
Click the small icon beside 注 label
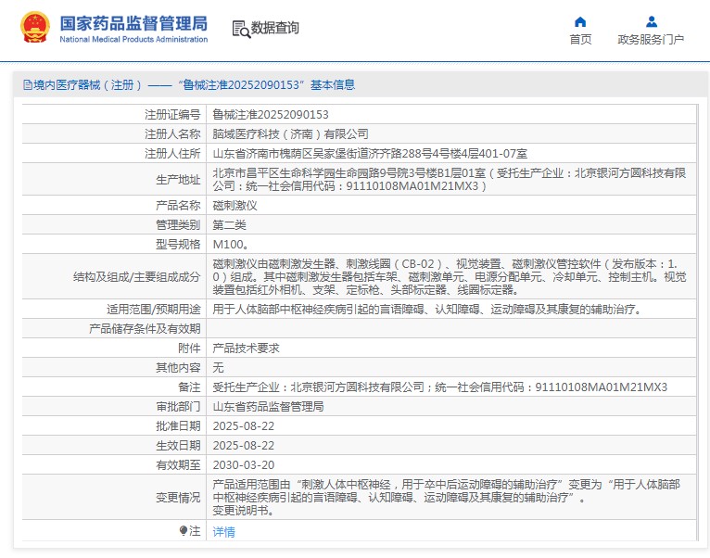pyautogui.click(x=183, y=531)
